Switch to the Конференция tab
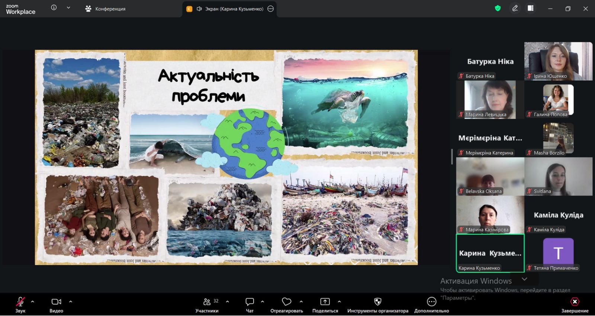Viewport: 595px width, 316px height. click(106, 9)
